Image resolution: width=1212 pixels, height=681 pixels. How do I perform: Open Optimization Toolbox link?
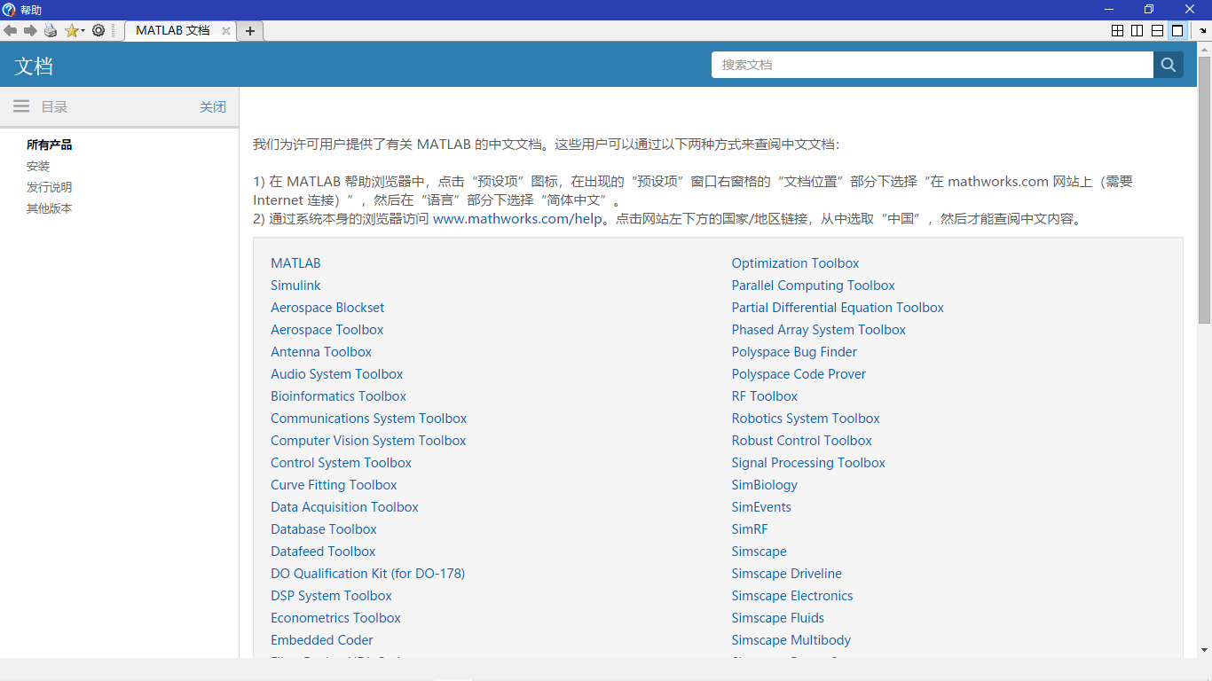click(x=795, y=263)
